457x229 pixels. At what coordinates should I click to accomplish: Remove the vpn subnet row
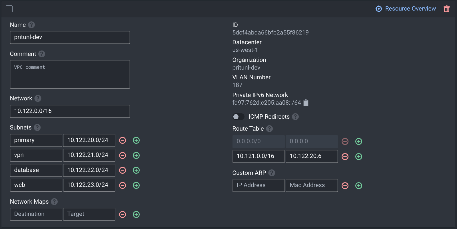(123, 155)
